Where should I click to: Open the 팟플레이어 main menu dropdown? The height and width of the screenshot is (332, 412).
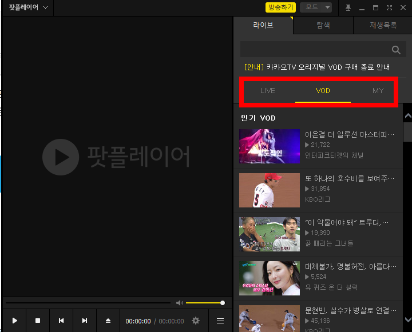(x=28, y=7)
